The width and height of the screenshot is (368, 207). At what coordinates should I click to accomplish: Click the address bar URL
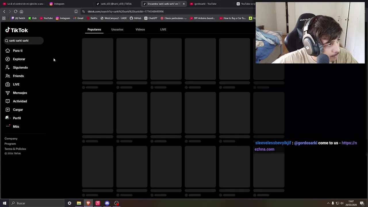pos(126,11)
